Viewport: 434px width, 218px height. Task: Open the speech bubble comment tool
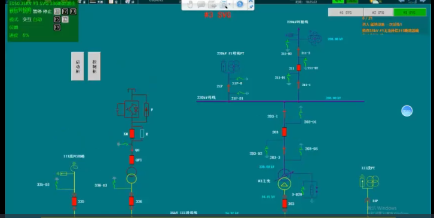201,4
